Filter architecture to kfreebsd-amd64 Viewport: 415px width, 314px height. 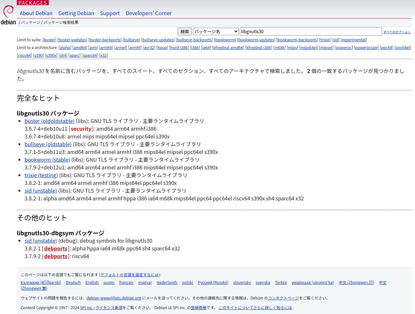point(228,47)
